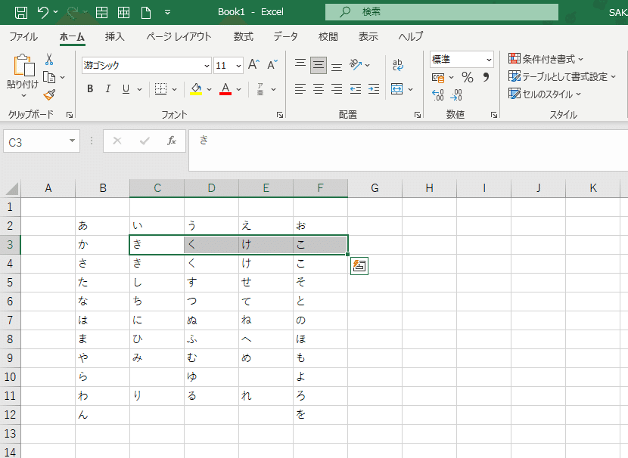628x458 pixels.
Task: Switch to the データ tab
Action: [x=285, y=36]
